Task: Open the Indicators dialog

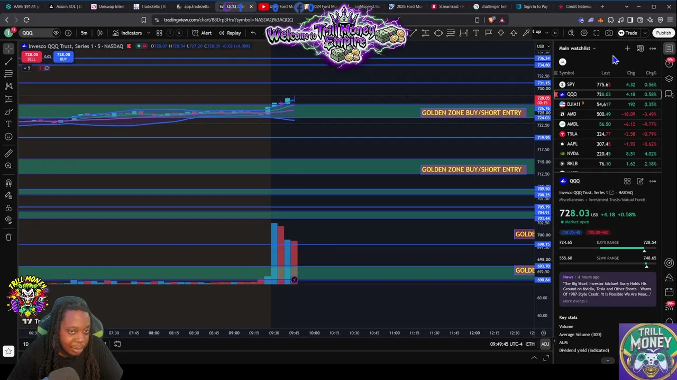Action: tap(127, 33)
